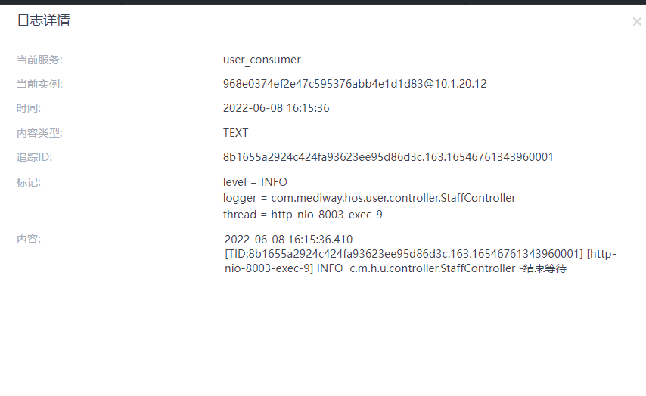646x396 pixels.
Task: Click the instance ID ending @10.1.20.12
Action: 355,84
